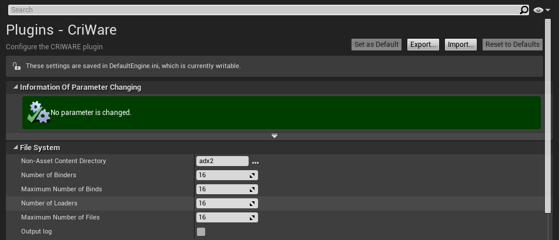This screenshot has height=240, width=559.
Task: Click the 'No parameter is changed.' message
Action: [x=91, y=113]
